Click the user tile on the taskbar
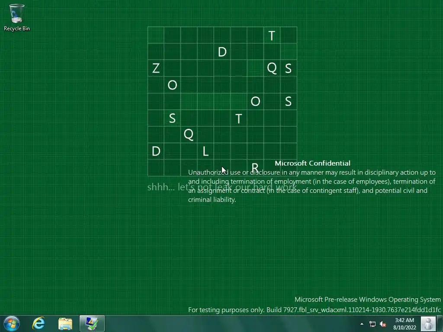This screenshot has width=443, height=332. pyautogui.click(x=428, y=323)
